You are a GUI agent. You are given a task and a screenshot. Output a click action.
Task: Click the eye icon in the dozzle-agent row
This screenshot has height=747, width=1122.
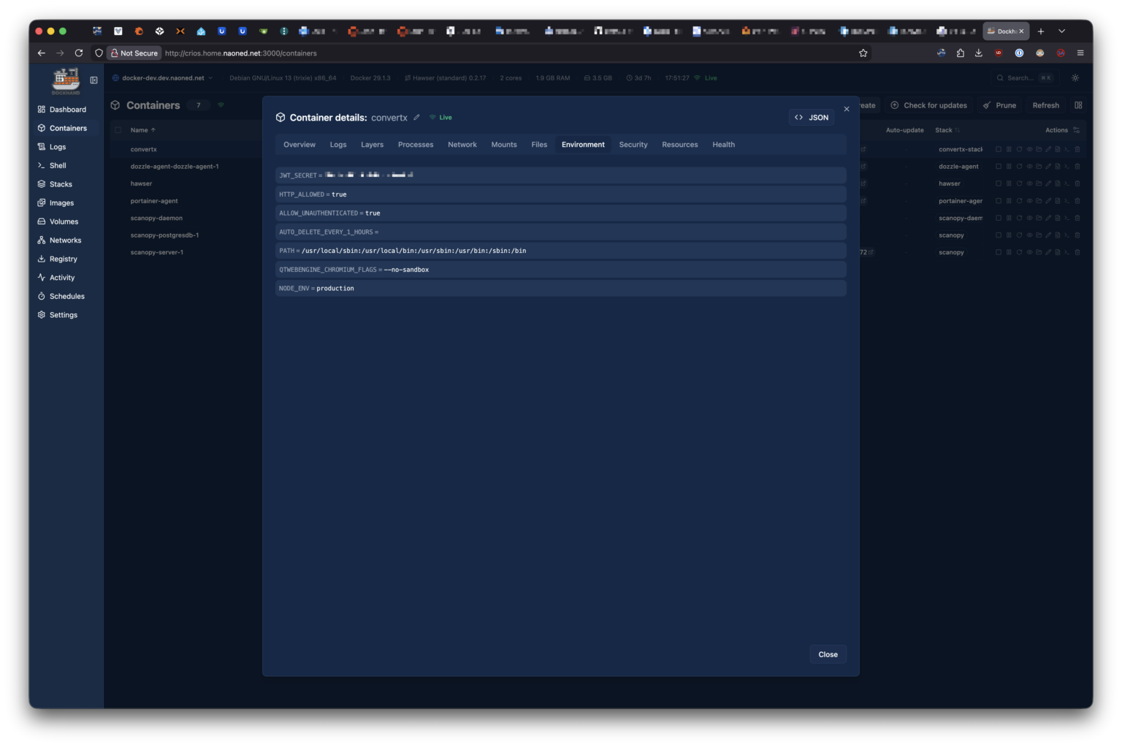point(1028,167)
